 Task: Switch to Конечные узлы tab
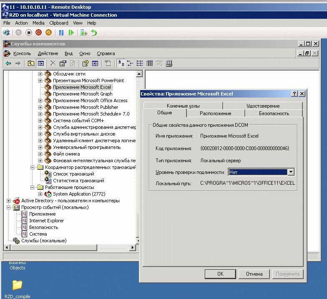click(183, 106)
